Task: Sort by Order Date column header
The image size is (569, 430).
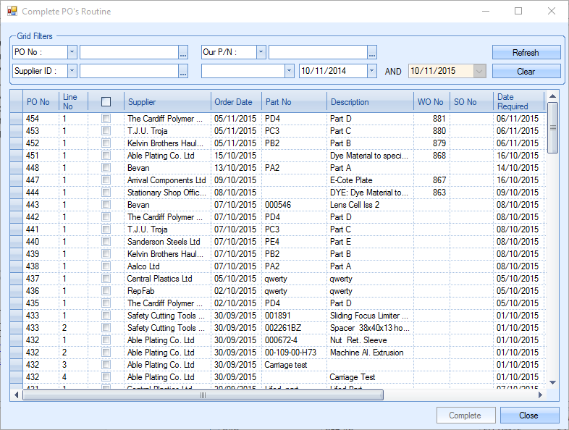Action: 233,102
